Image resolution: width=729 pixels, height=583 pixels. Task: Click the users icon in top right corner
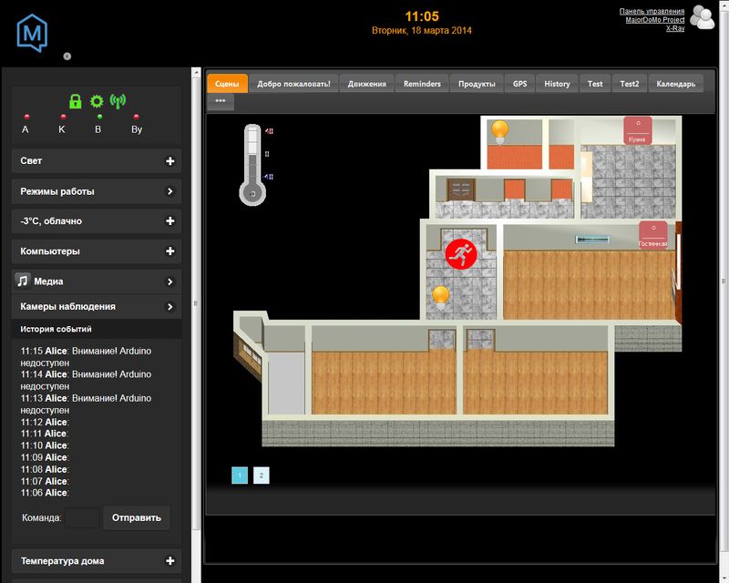click(x=702, y=18)
